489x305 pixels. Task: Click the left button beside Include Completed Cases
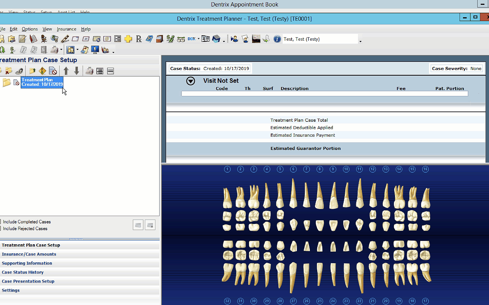point(138,225)
